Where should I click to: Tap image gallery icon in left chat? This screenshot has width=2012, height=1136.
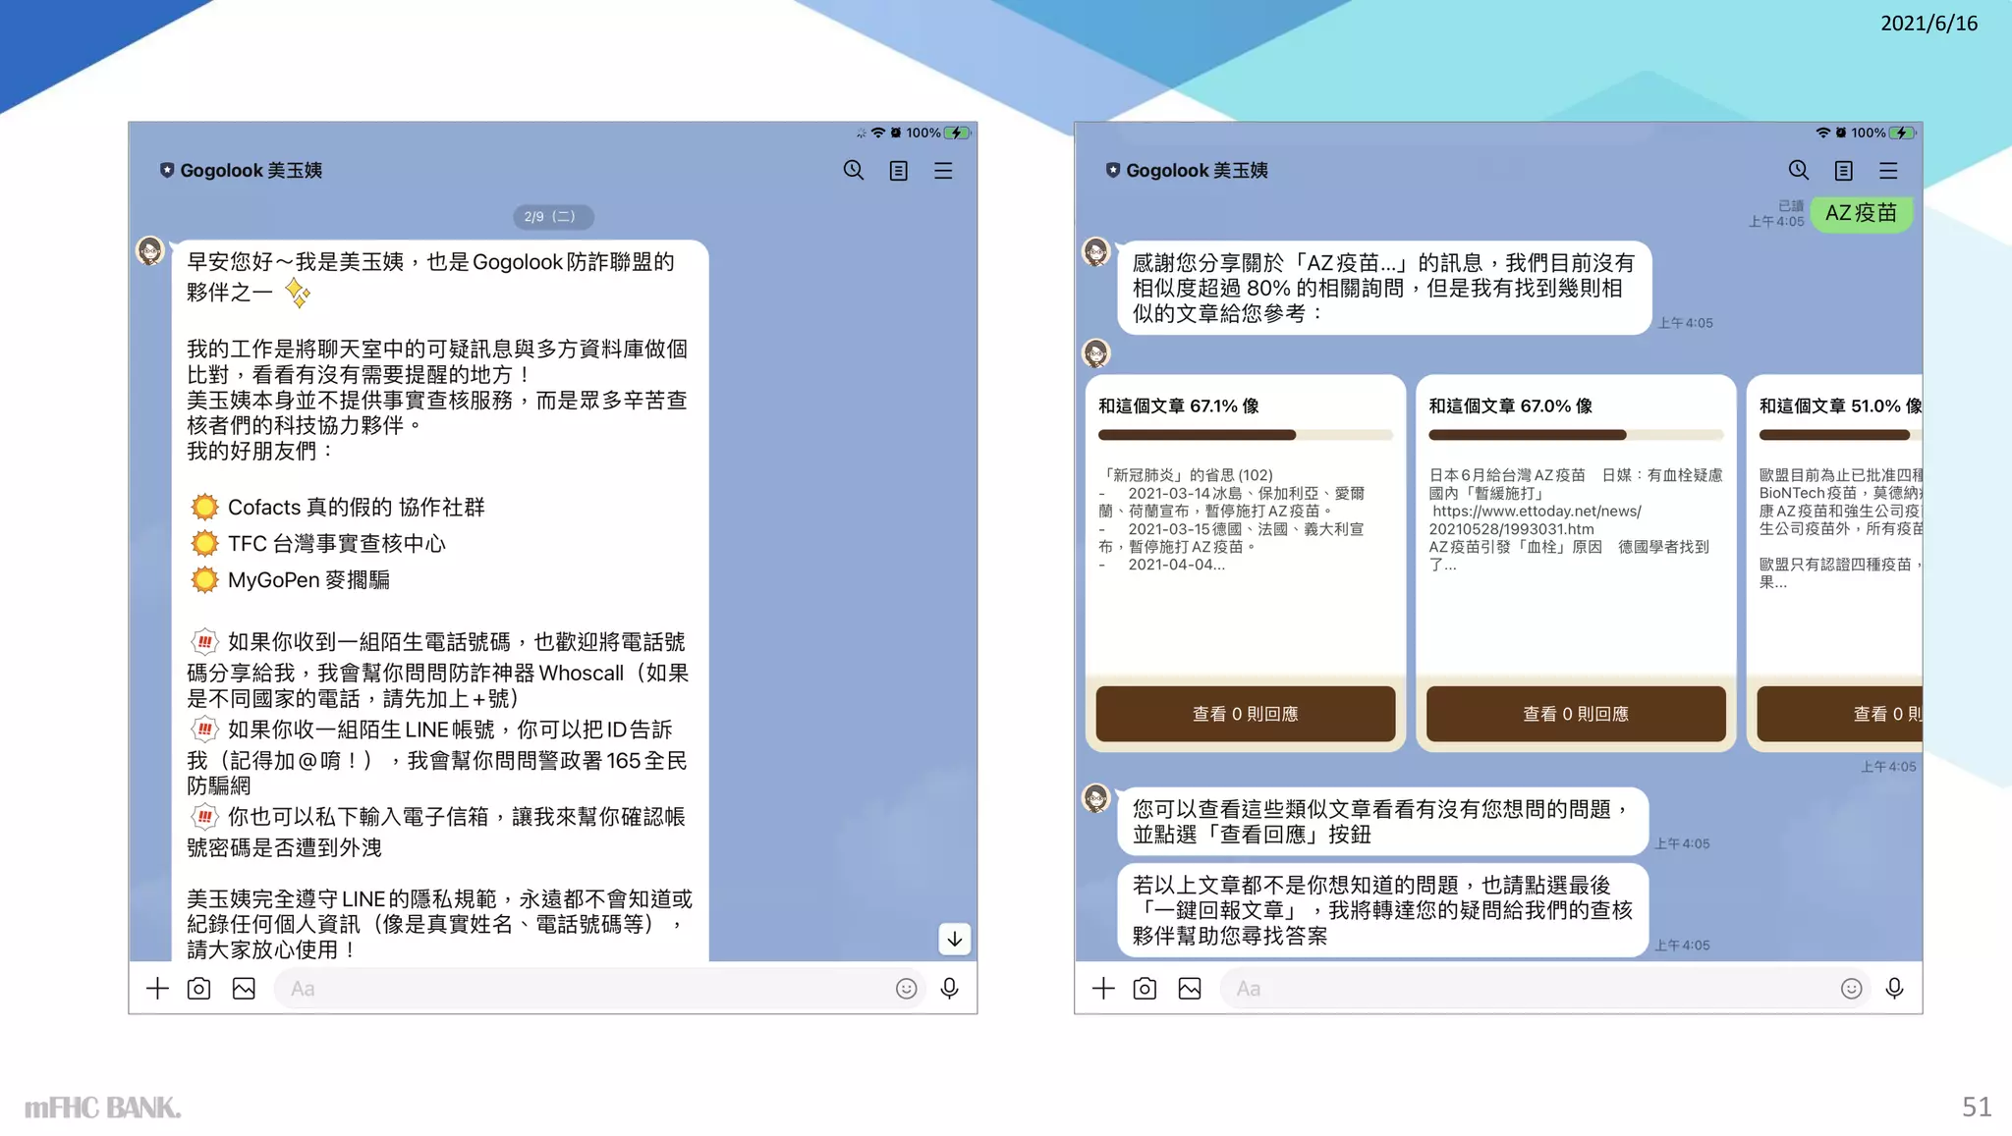244,989
